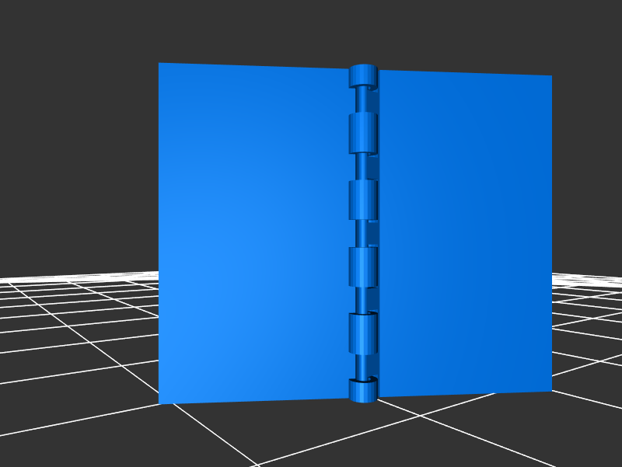Select the pin segment just below the middle knuckle
Viewport: 622px width, 467px height.
(x=362, y=233)
